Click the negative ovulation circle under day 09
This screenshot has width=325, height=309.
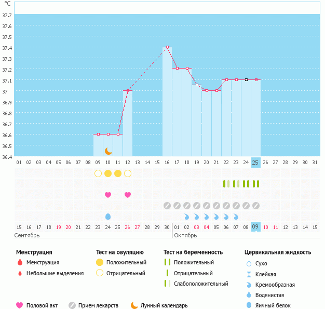[98, 173]
